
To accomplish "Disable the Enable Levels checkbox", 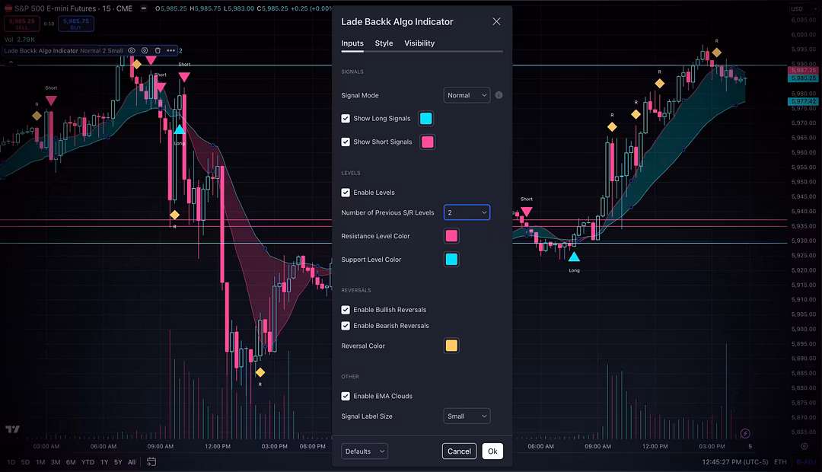I will [346, 193].
